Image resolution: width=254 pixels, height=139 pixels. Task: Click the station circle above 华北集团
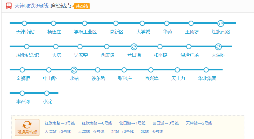tap(206, 70)
